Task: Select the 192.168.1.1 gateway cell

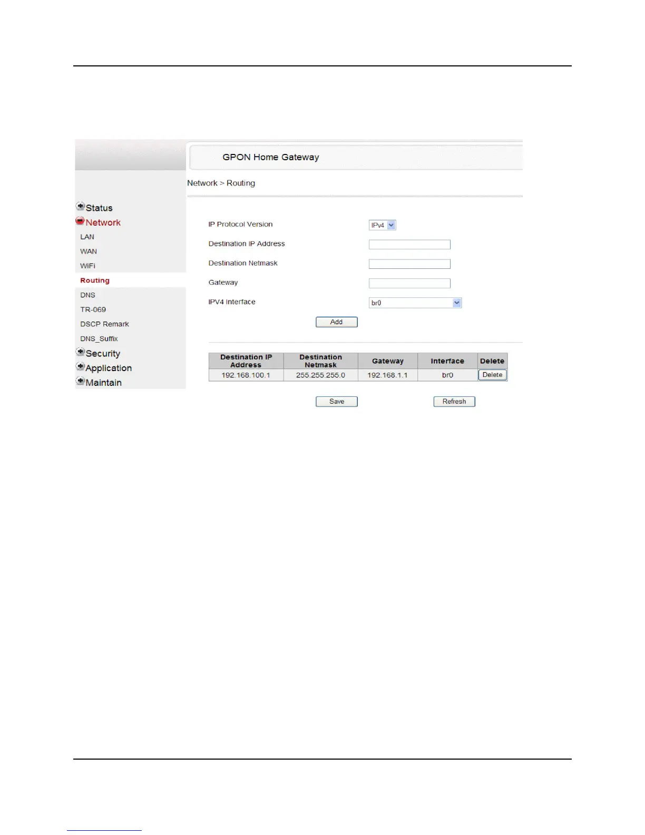Action: (x=388, y=375)
